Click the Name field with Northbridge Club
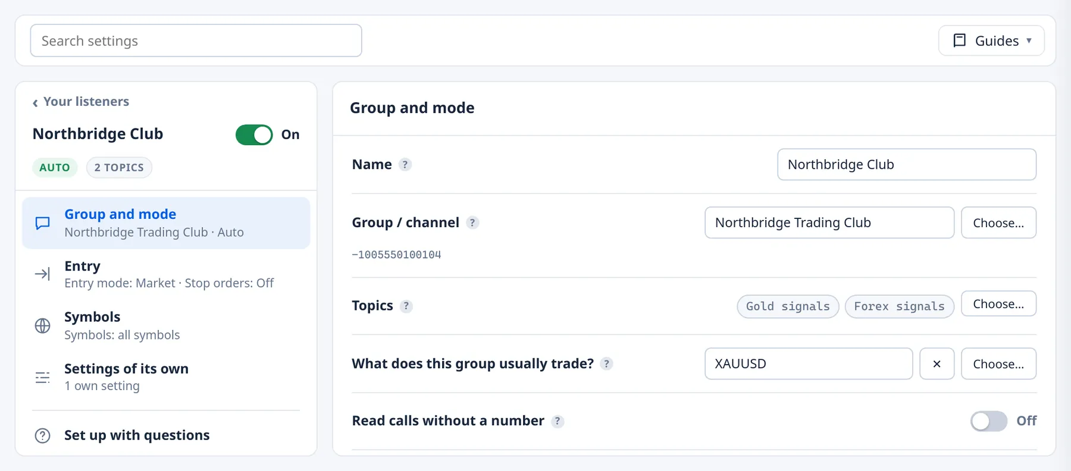This screenshot has width=1071, height=471. coord(907,164)
